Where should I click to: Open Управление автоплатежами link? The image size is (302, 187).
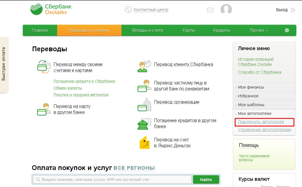(x=265, y=130)
